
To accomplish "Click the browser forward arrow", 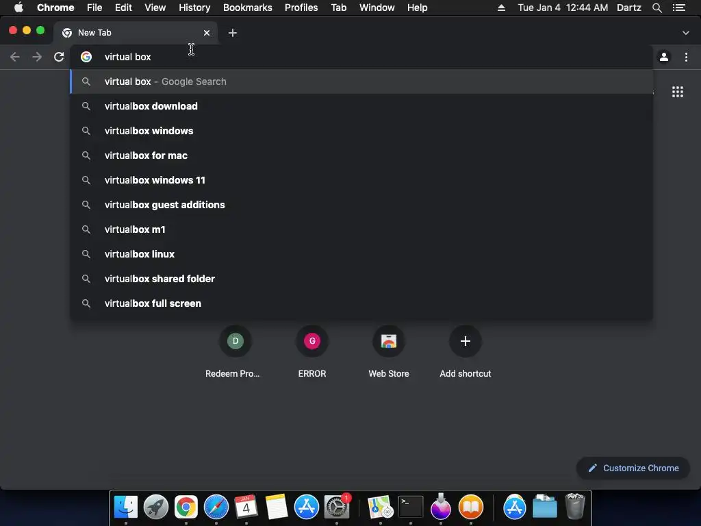I will click(37, 57).
